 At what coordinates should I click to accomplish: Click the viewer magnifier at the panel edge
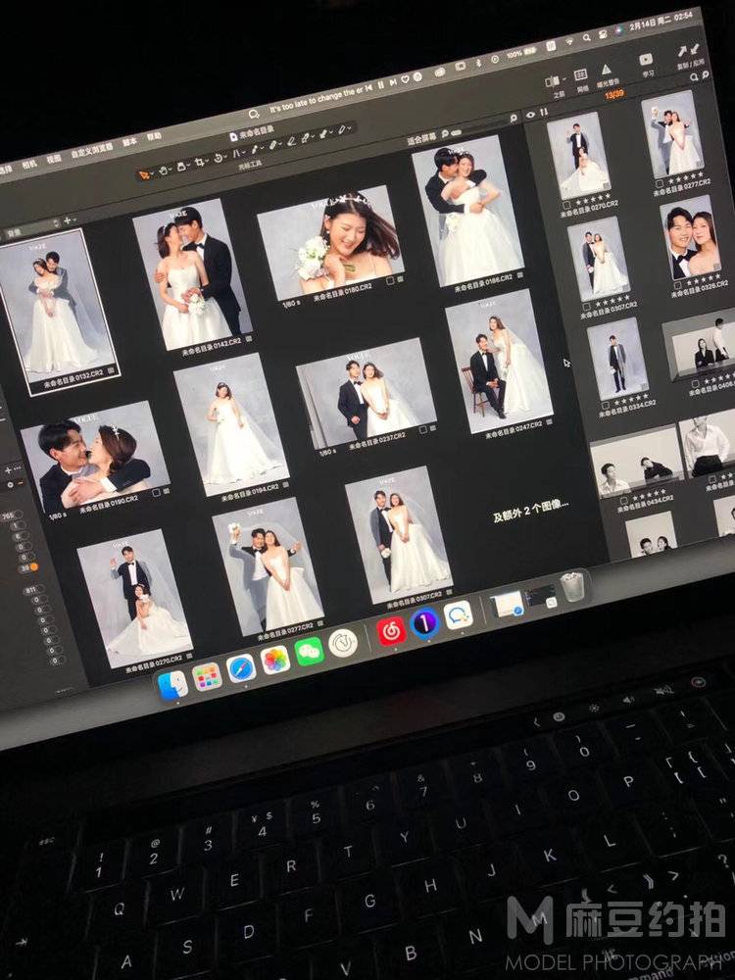514,118
